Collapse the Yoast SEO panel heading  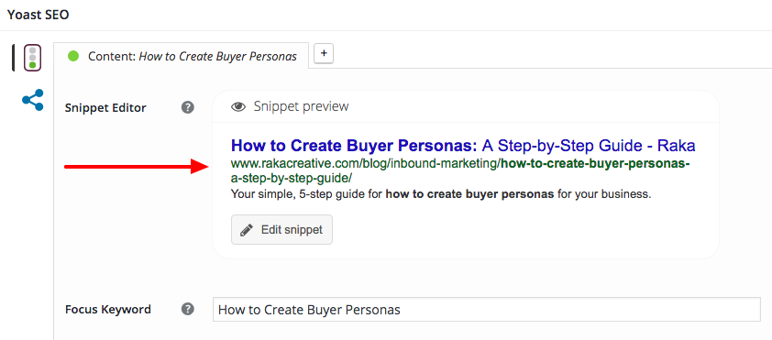pyautogui.click(x=38, y=15)
